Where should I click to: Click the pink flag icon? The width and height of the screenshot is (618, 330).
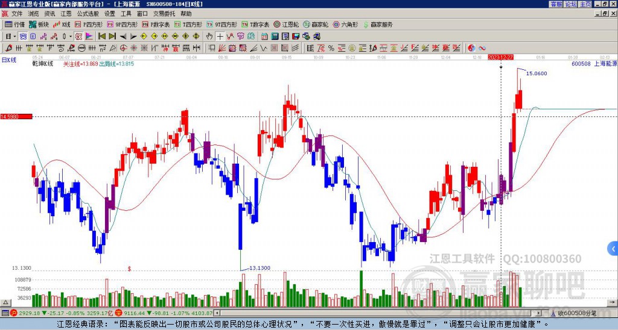pos(89,36)
